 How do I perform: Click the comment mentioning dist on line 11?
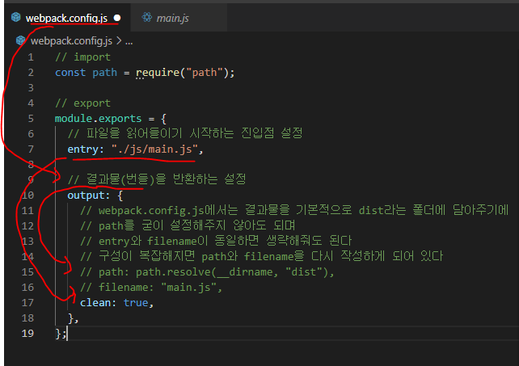click(294, 210)
